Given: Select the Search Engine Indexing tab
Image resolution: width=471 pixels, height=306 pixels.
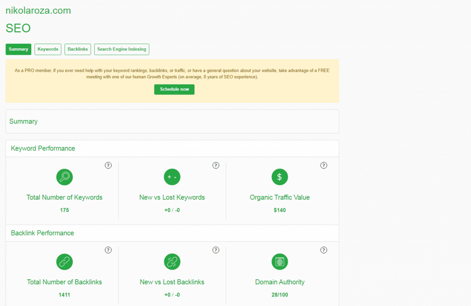Looking at the screenshot, I should [121, 49].
